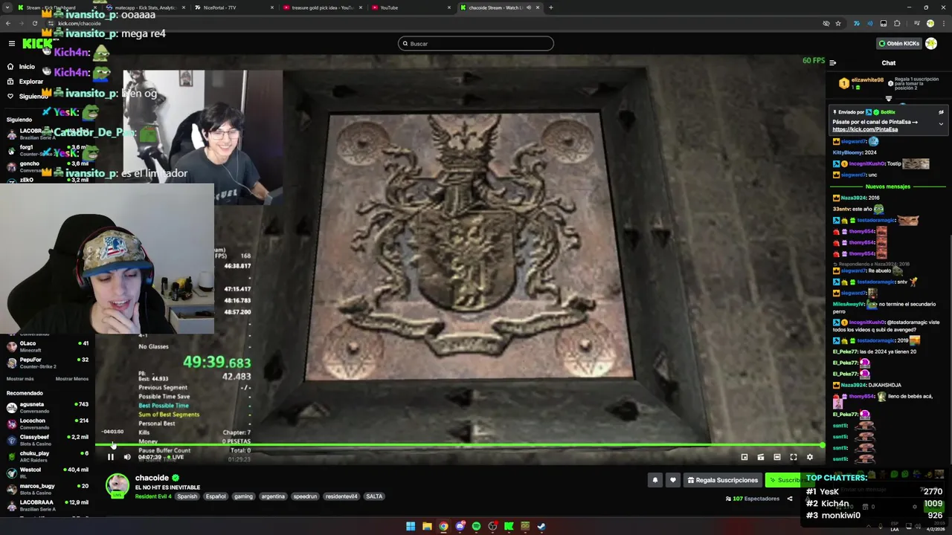
Task: Follow chacoide with the heart icon
Action: tap(673, 480)
